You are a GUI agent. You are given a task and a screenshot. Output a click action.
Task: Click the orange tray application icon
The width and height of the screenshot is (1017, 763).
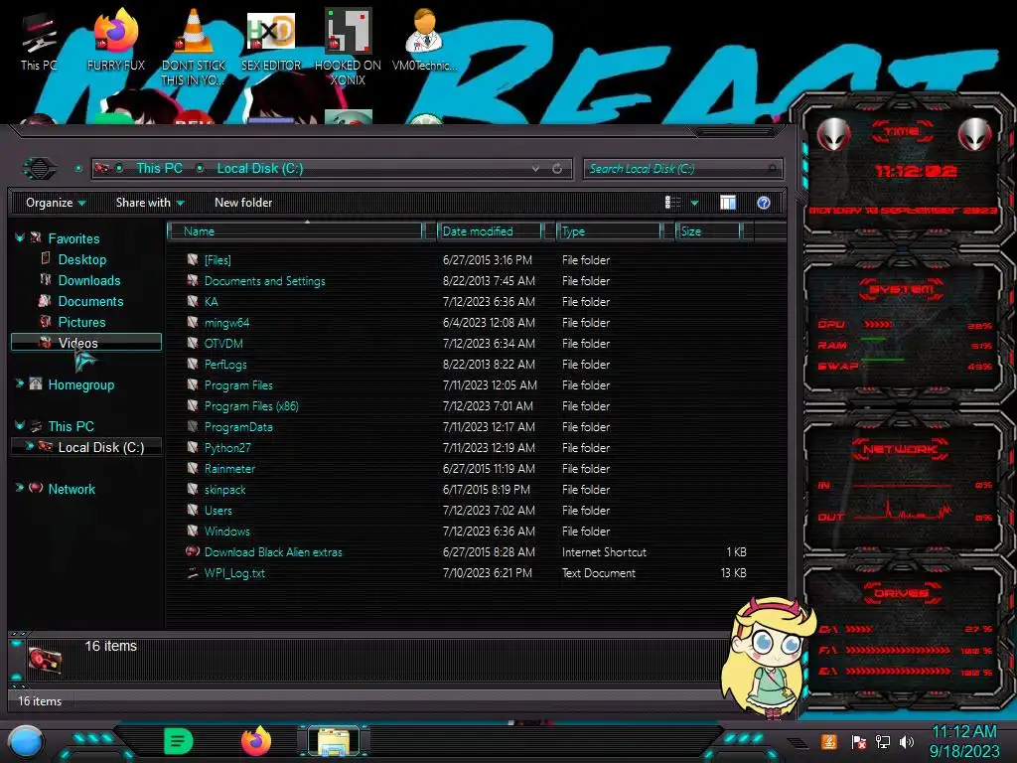[x=829, y=741]
